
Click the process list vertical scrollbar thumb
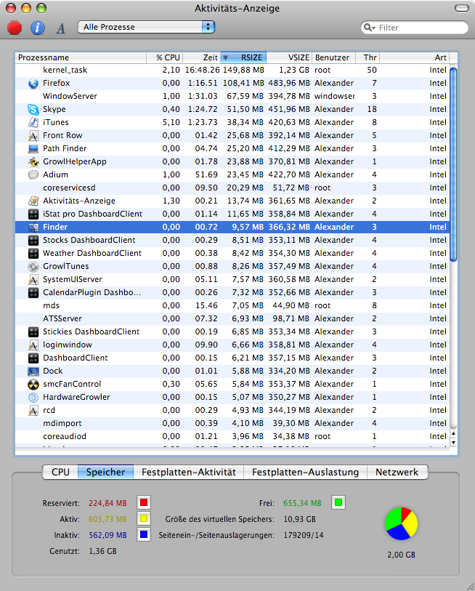pos(453,164)
